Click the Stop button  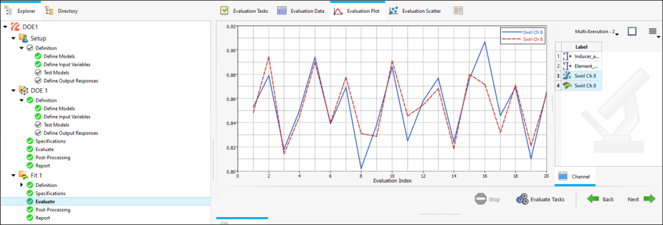tap(487, 199)
